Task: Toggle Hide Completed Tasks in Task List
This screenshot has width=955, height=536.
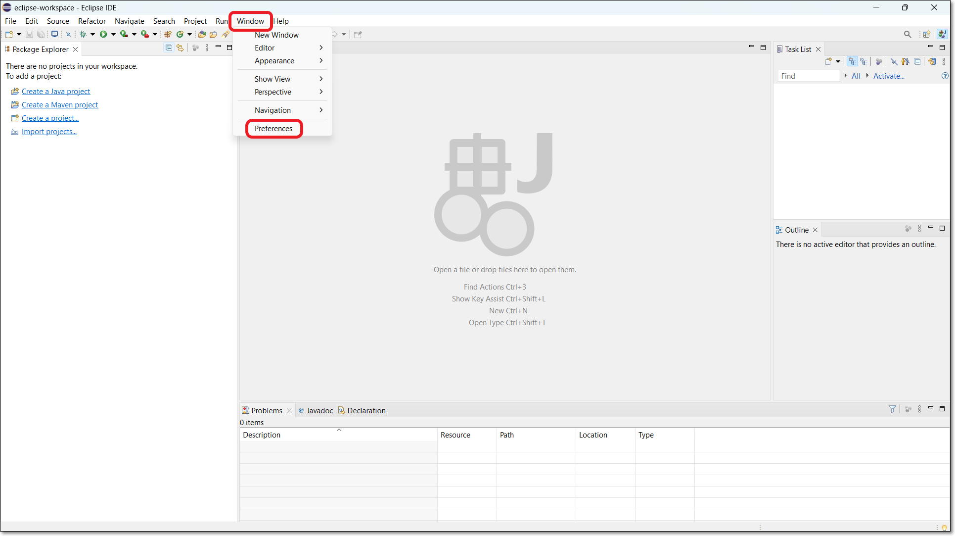Action: point(894,61)
